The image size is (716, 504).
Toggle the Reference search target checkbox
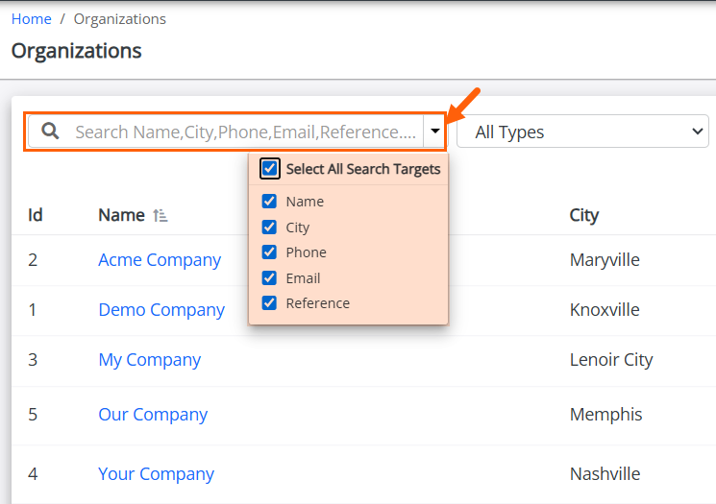coord(269,302)
